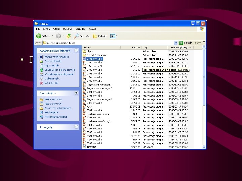Viewport: 242px width, 181px height.
Task: Open Dokumenty udostępnione shared folder
Action: 55,108
